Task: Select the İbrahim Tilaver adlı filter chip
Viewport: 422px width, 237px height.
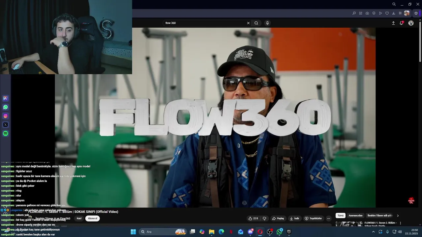Action: 380,216
